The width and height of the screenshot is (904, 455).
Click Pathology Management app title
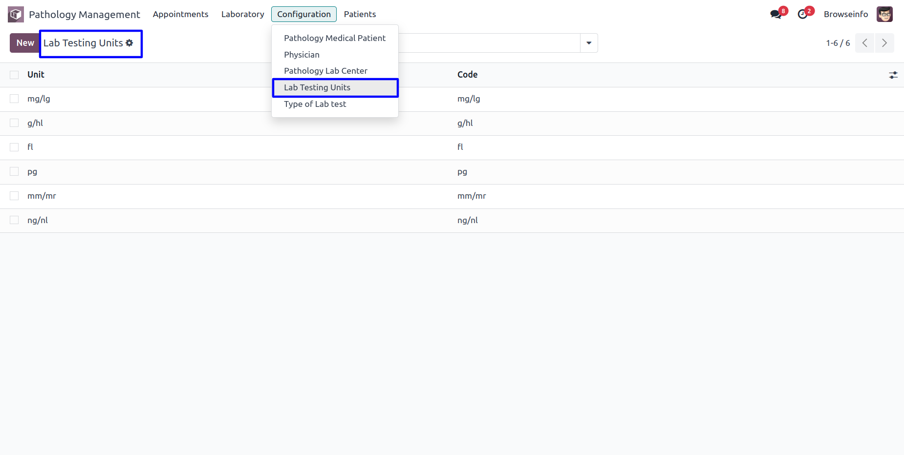85,15
